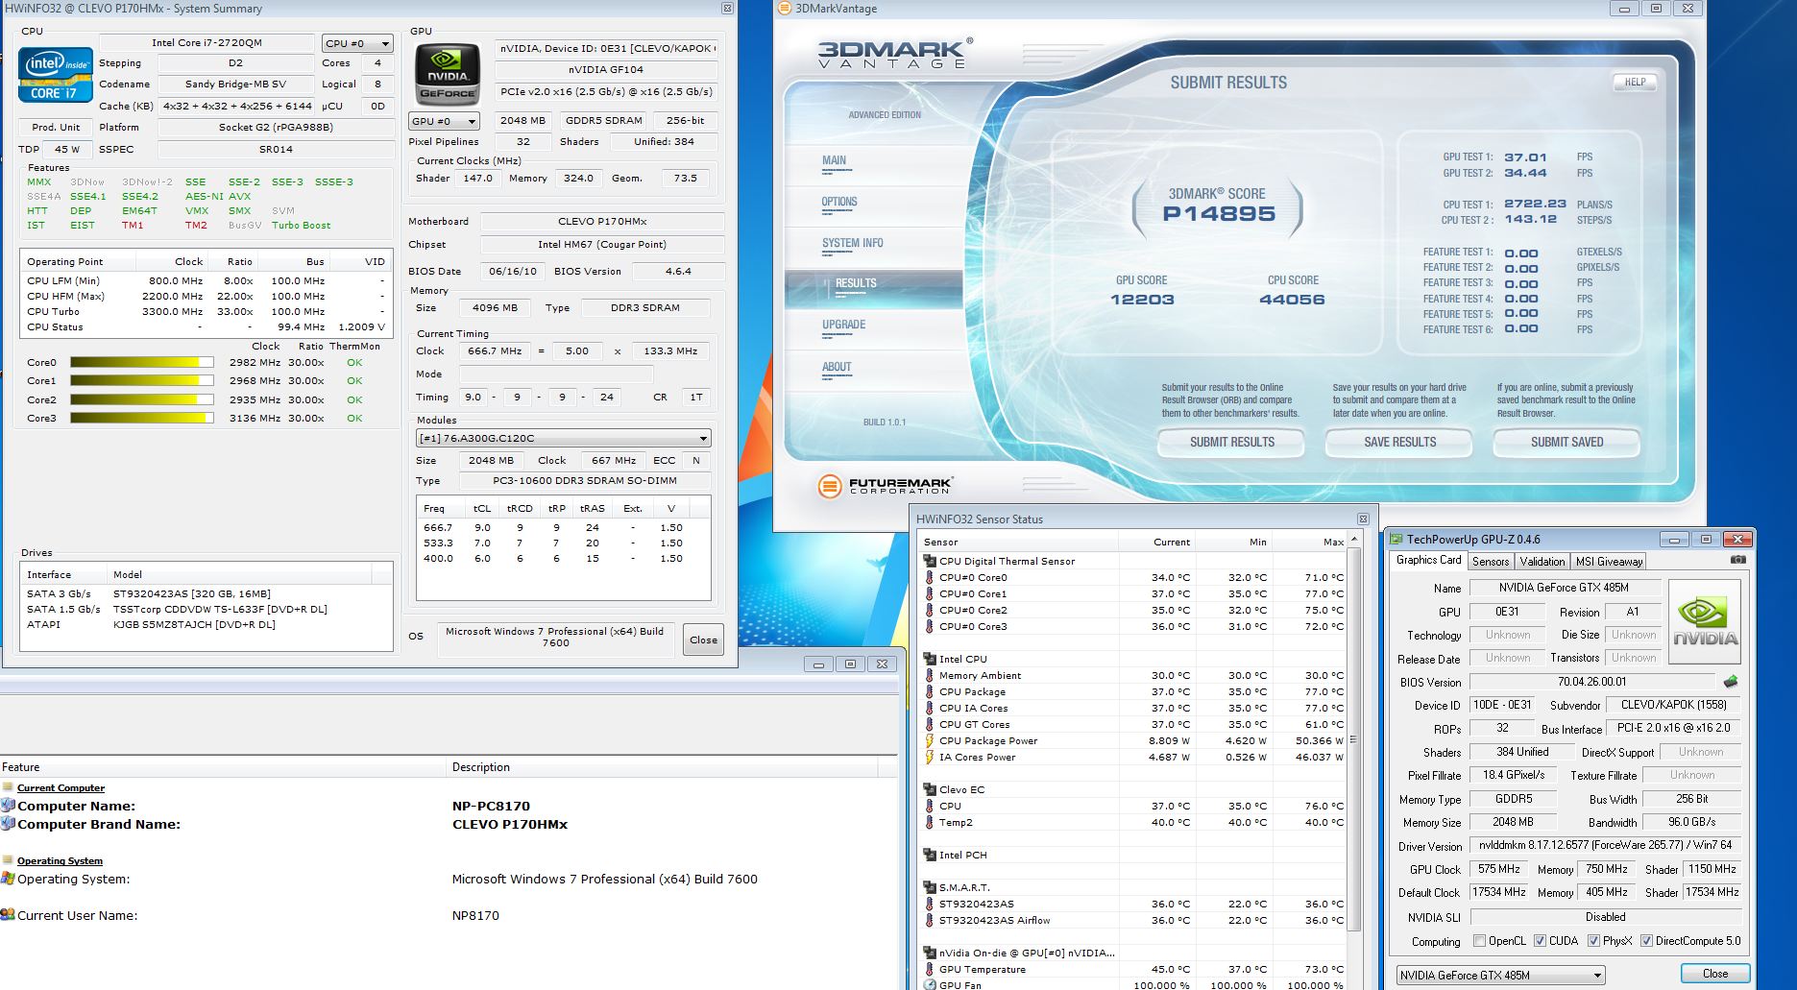
Task: Click the SUBMIT RESULTS button
Action: pos(1231,443)
